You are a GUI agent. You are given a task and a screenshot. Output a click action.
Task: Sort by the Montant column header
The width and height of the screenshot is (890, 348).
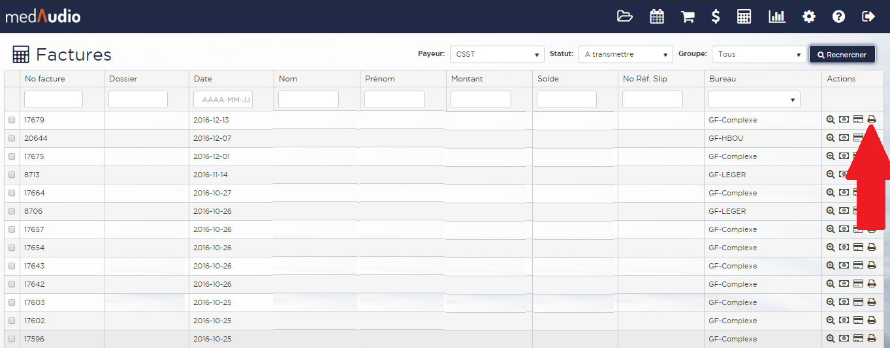pyautogui.click(x=467, y=79)
